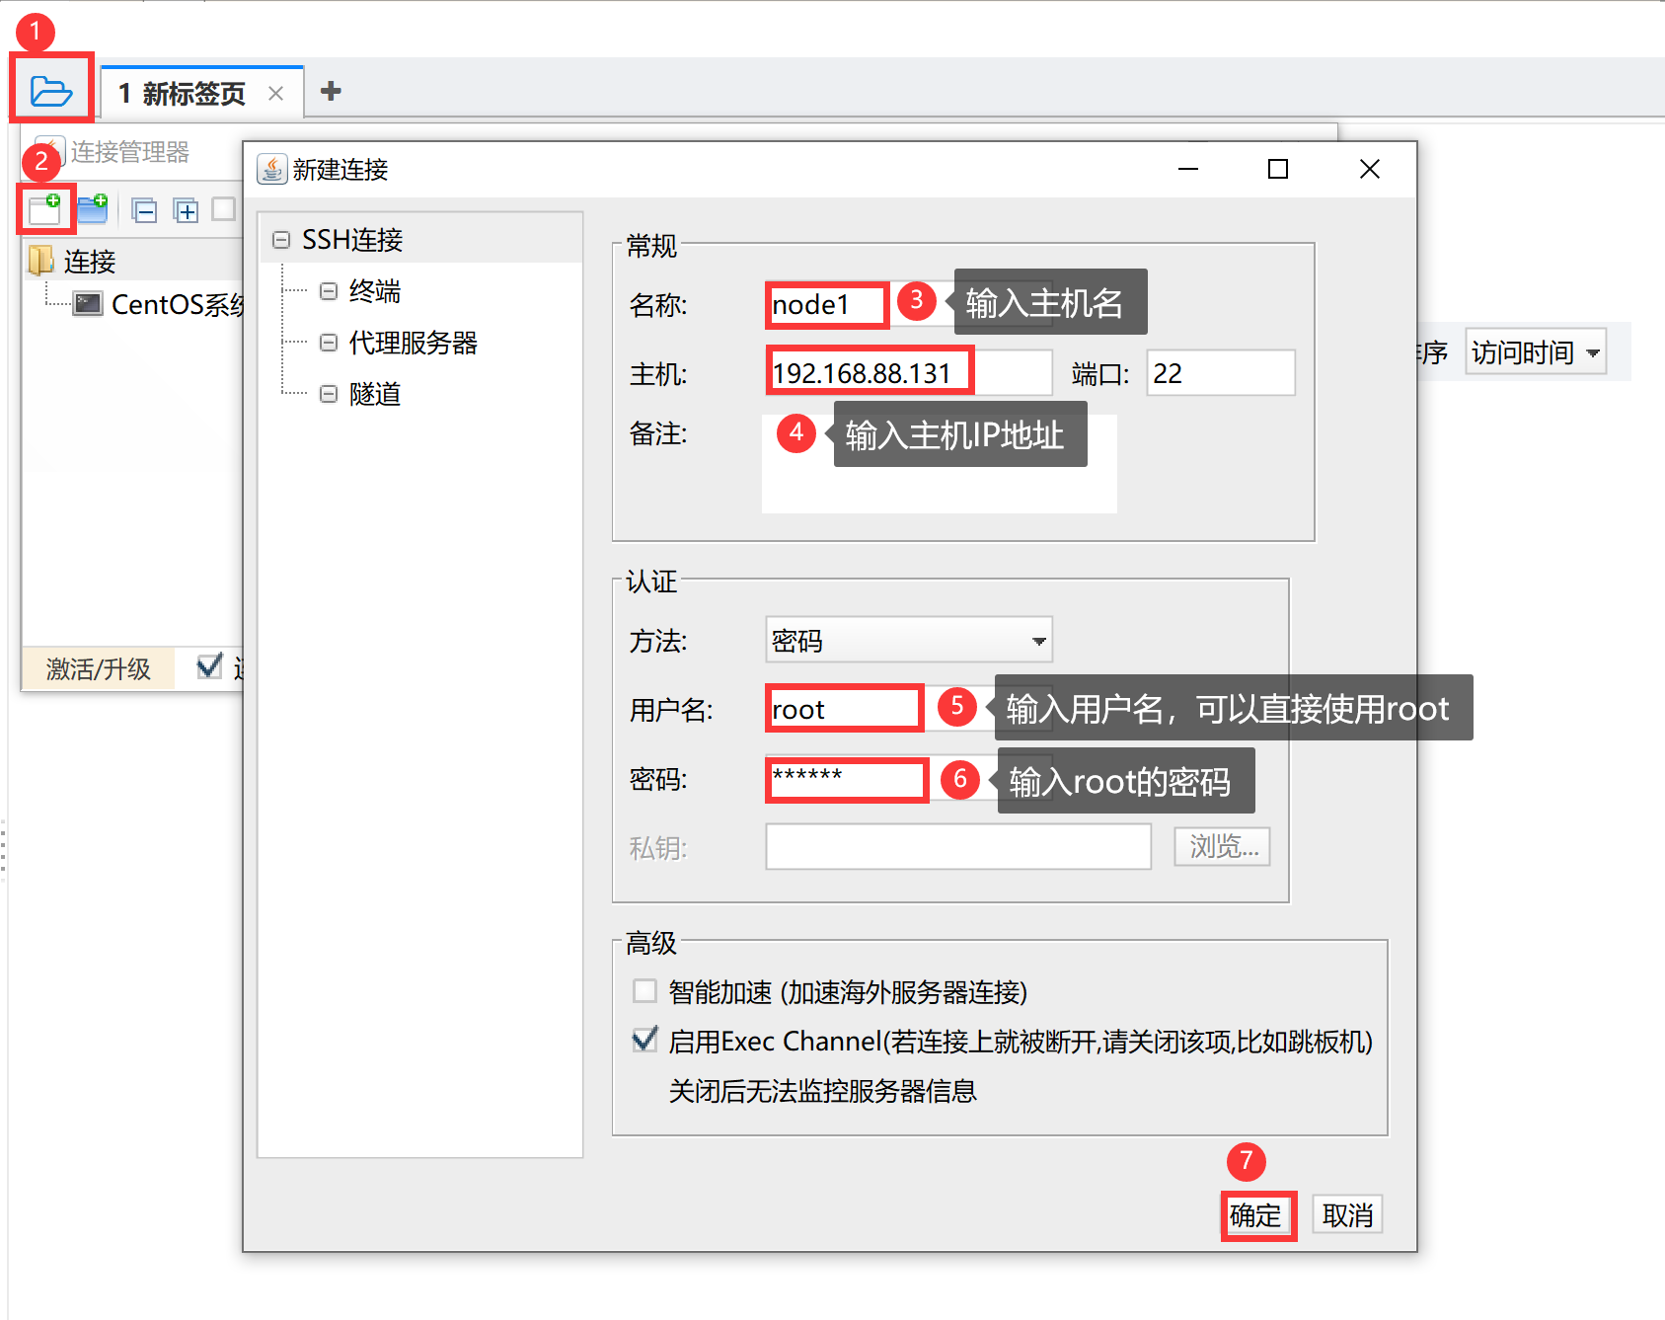1665x1320 pixels.
Task: Click the 确定 confirm button
Action: pyautogui.click(x=1258, y=1215)
